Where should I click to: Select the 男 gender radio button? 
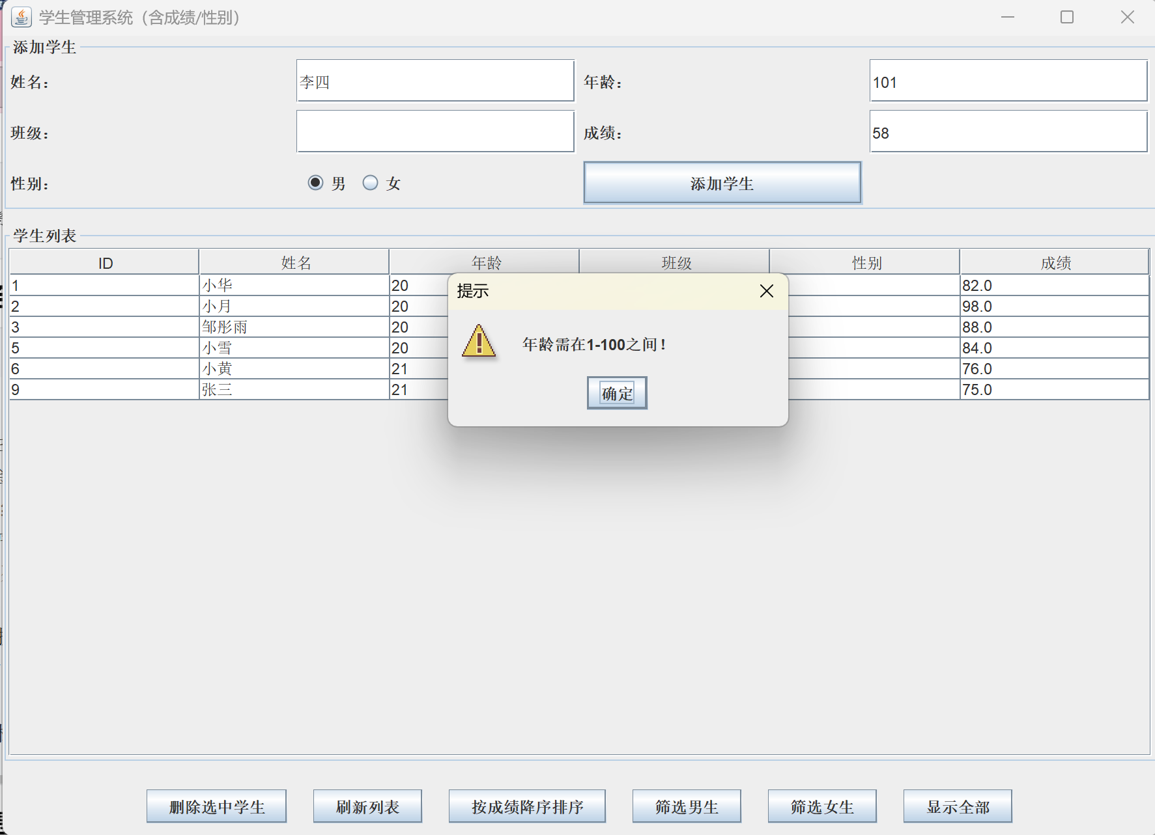tap(316, 183)
